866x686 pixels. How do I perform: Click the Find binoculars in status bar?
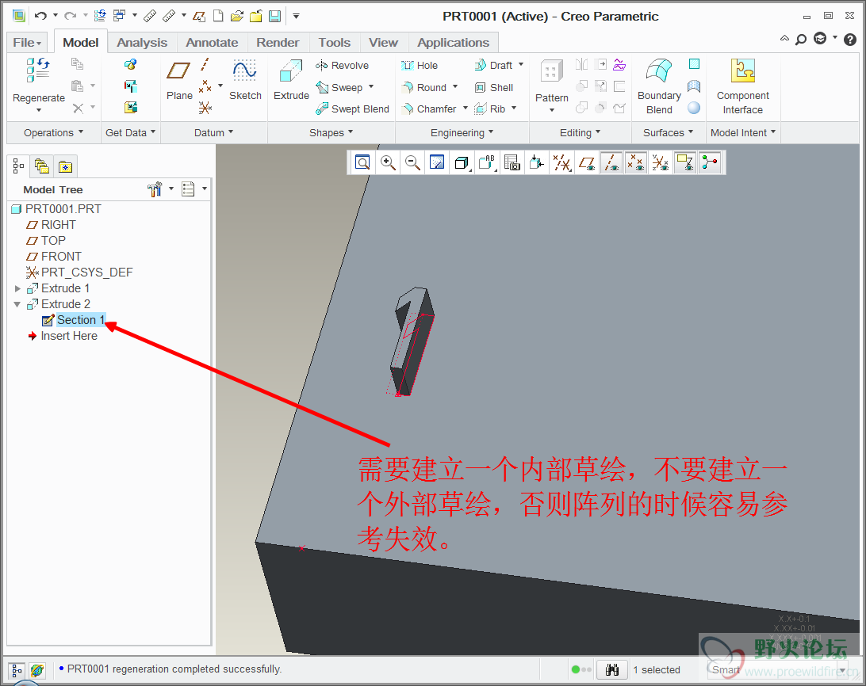click(x=612, y=670)
